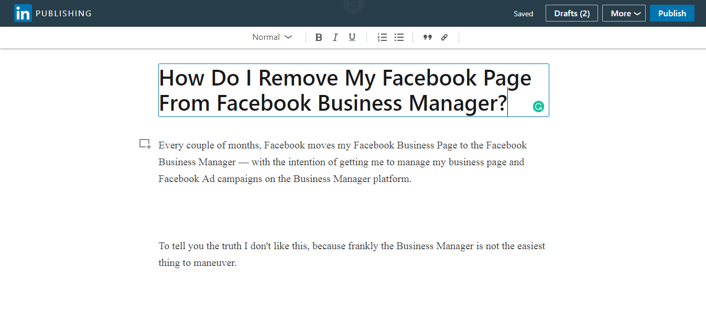Expand the More menu

pyautogui.click(x=624, y=13)
